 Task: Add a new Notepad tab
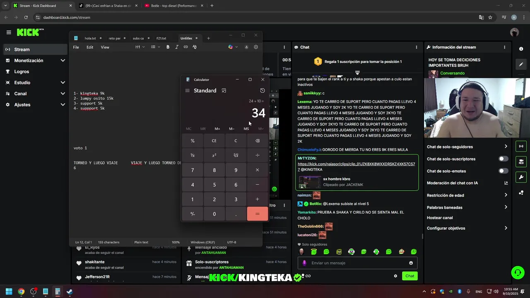[x=208, y=38]
